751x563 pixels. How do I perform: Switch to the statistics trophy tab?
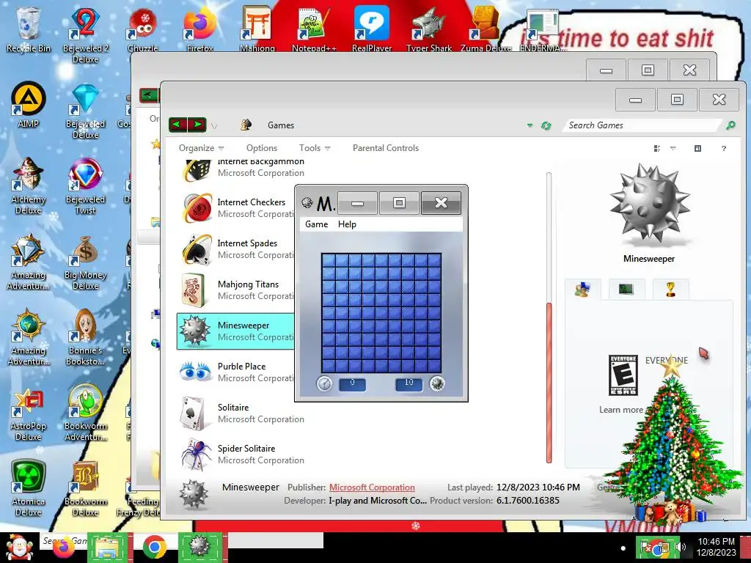coord(670,289)
